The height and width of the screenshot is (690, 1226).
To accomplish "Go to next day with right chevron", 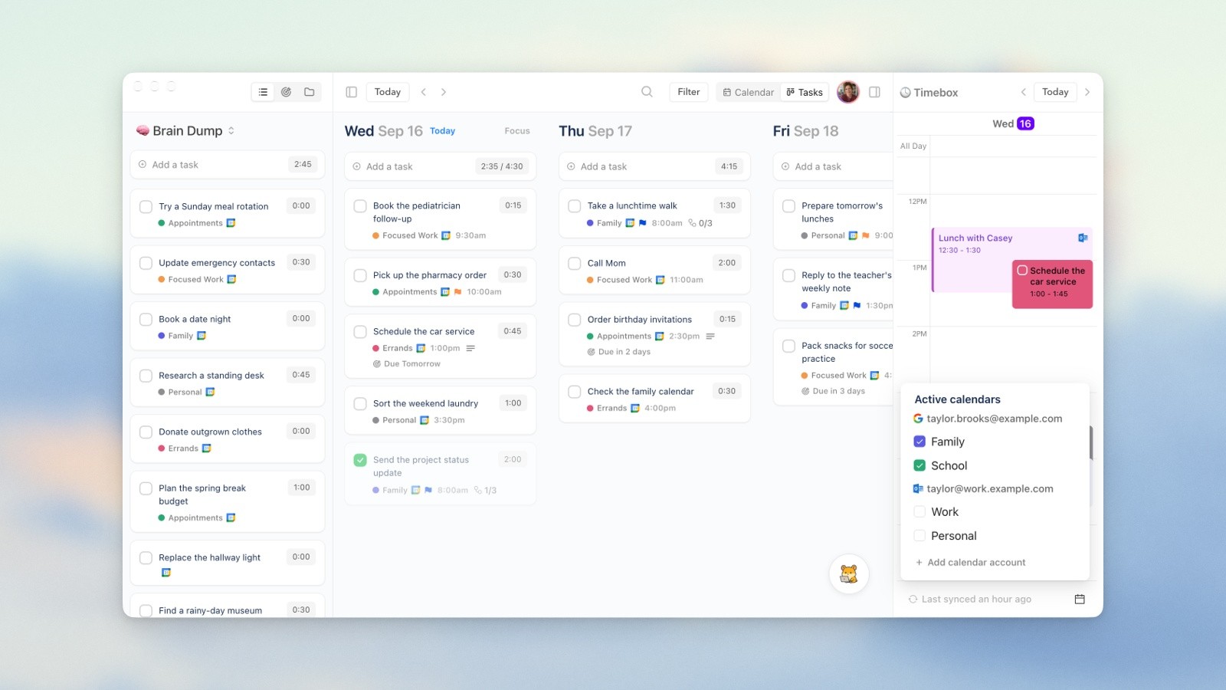I will (444, 92).
